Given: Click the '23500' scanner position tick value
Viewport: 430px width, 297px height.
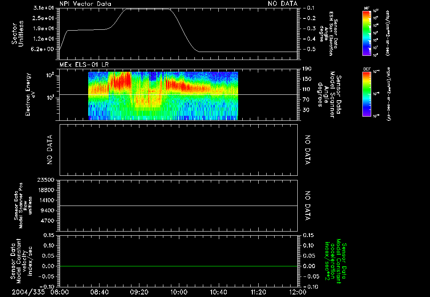Looking at the screenshot, I should 45,180.
